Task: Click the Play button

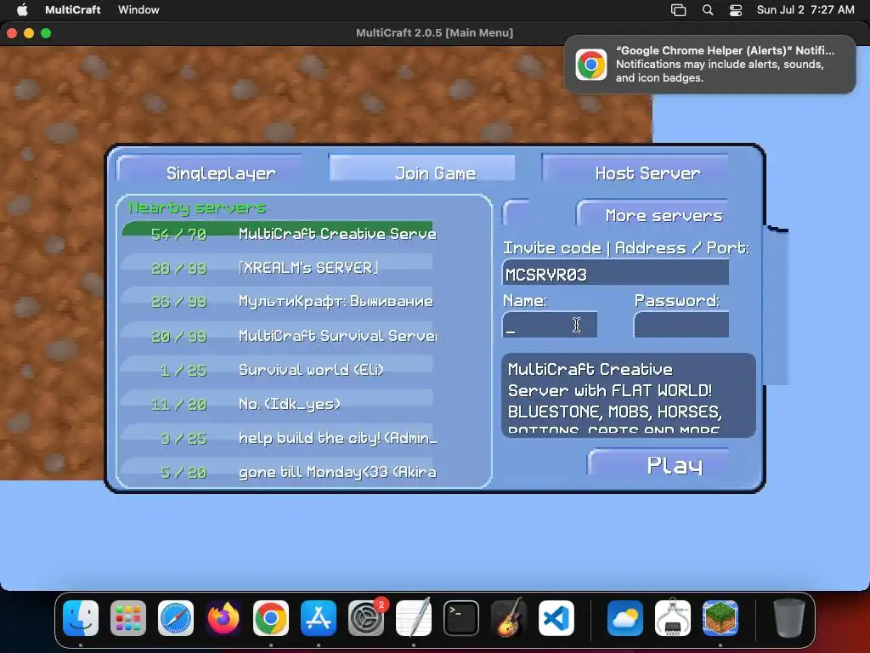Action: (658, 462)
